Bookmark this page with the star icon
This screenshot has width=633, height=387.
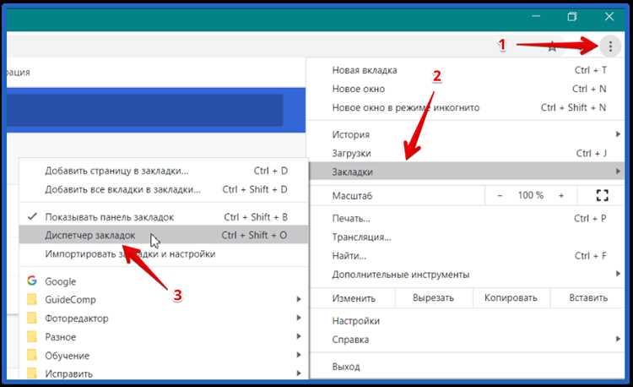click(552, 46)
